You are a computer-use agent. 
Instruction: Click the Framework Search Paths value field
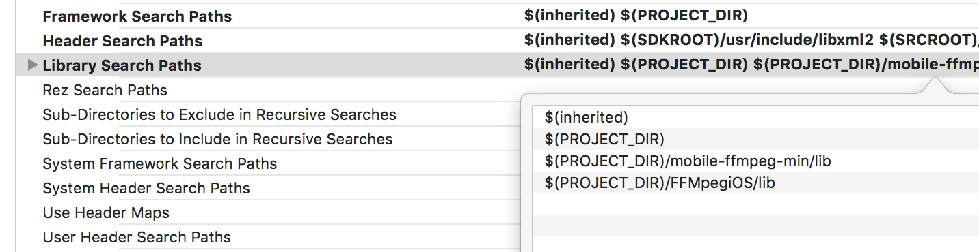(x=636, y=16)
